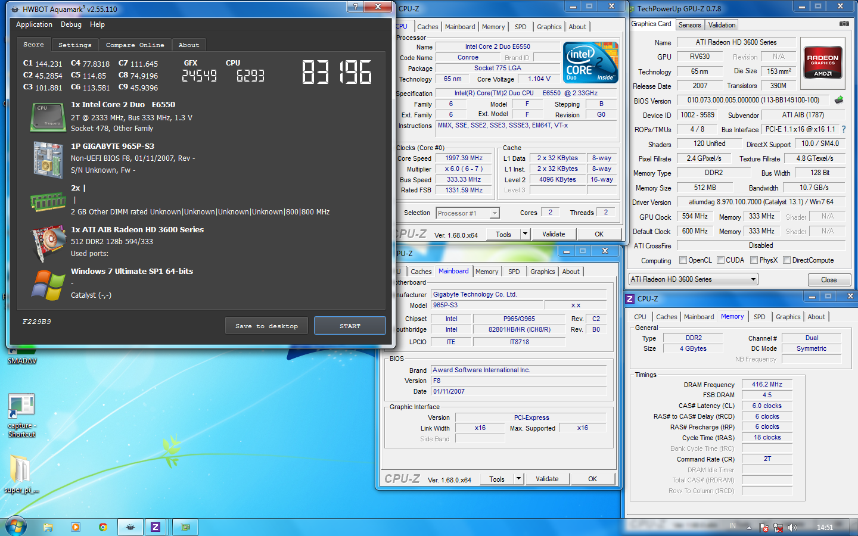Click OK in the Mainboard tab's CPU-Z window
Image resolution: width=858 pixels, height=536 pixels.
coord(592,479)
